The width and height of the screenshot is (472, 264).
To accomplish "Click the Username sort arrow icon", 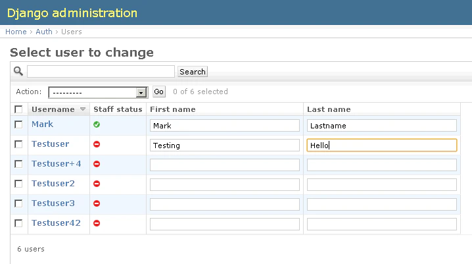I will tap(83, 109).
